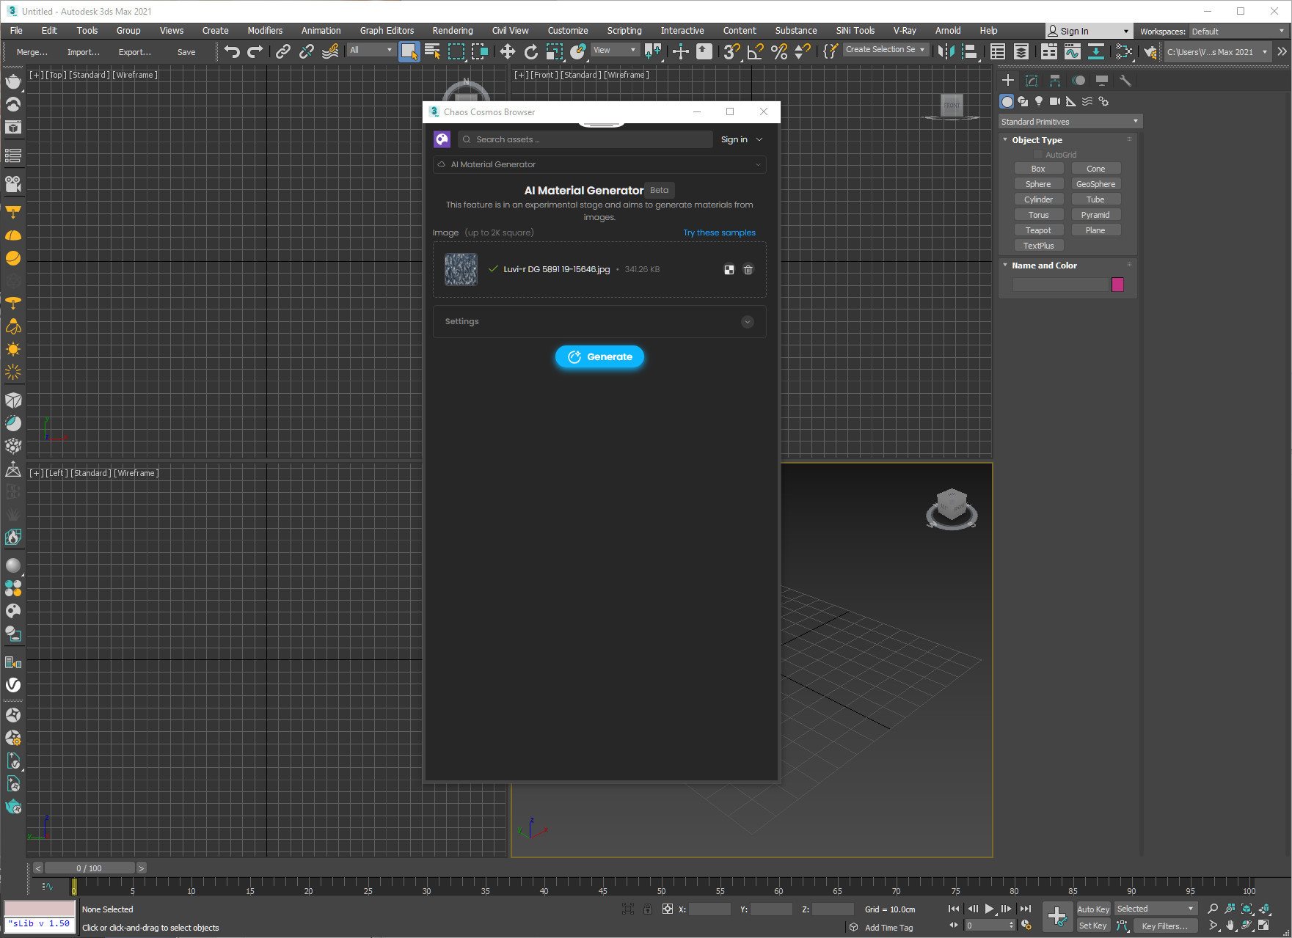The height and width of the screenshot is (938, 1292).
Task: Click the X coordinate input field
Action: (709, 909)
